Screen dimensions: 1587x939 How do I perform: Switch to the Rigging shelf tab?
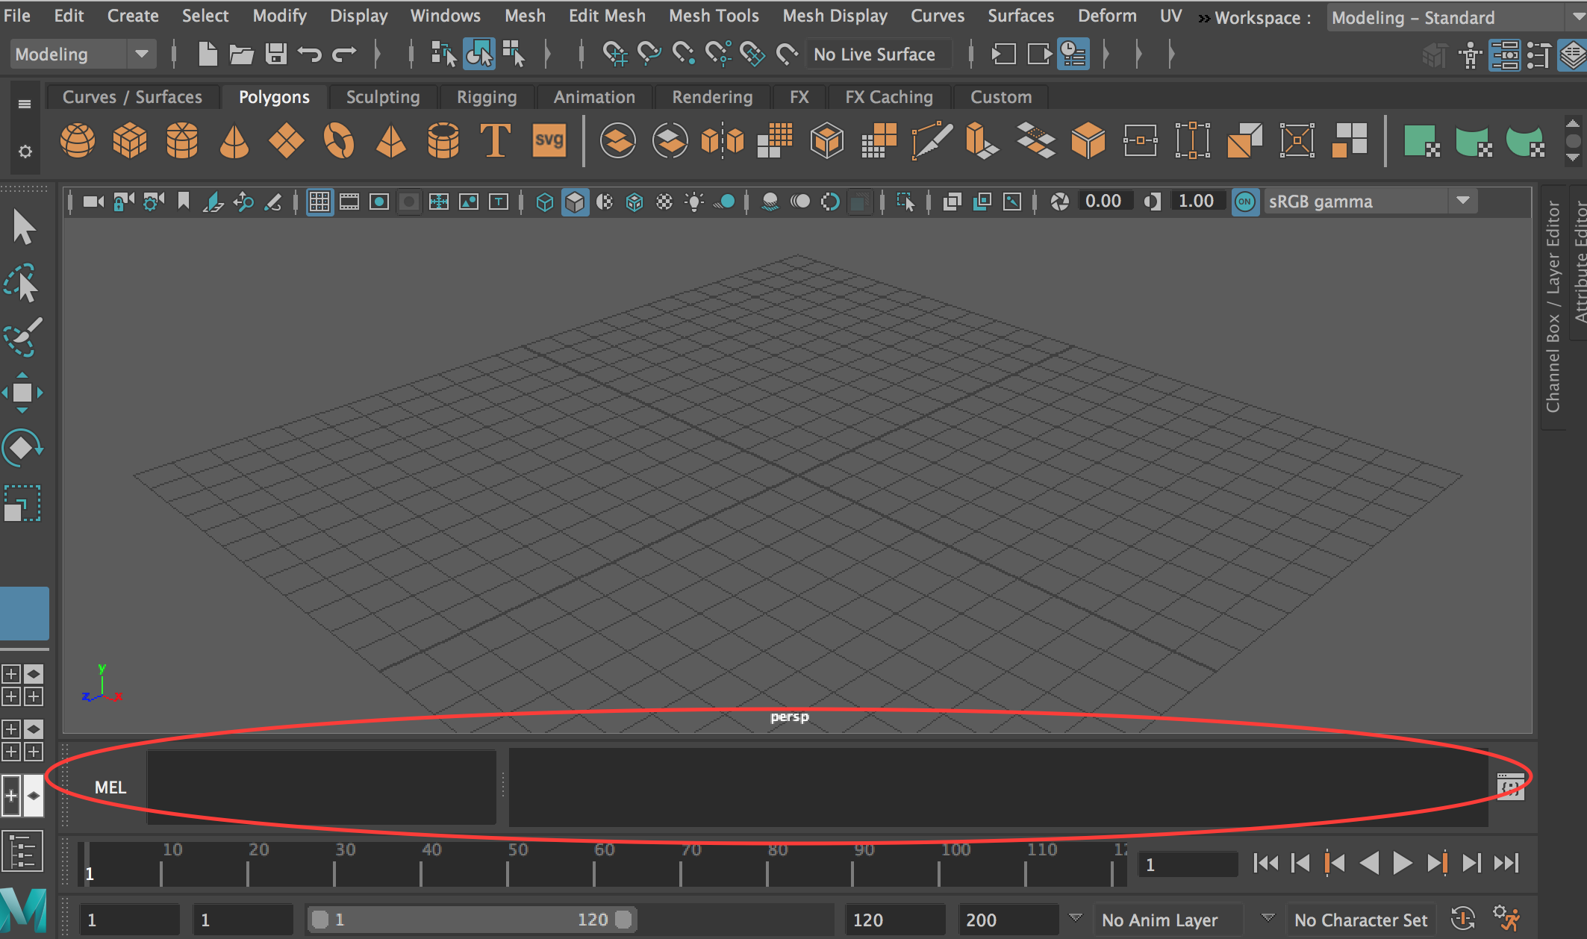[487, 97]
